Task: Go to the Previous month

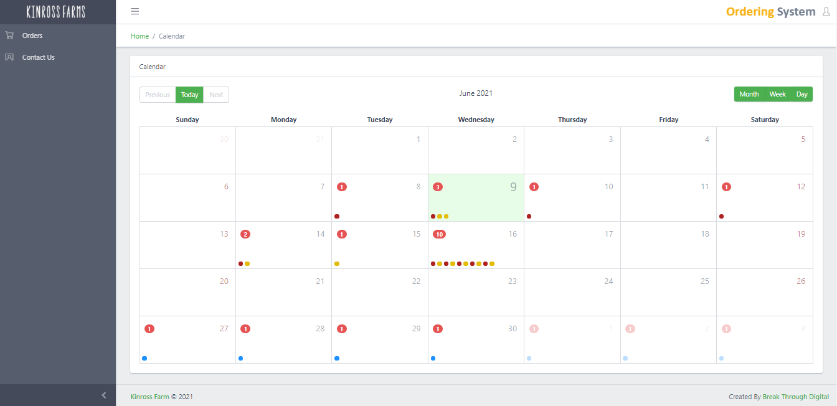Action: tap(158, 95)
